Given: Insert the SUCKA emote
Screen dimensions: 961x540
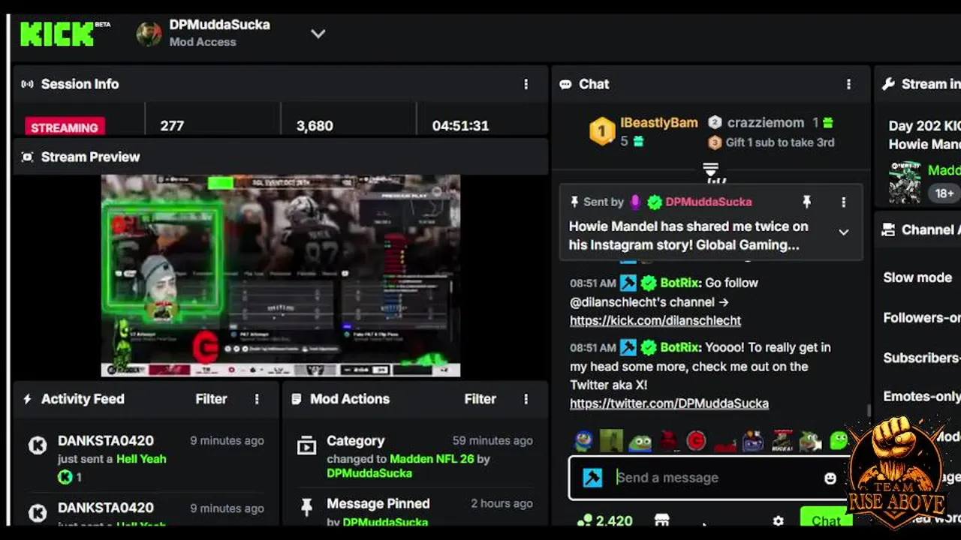Looking at the screenshot, I should point(782,440).
